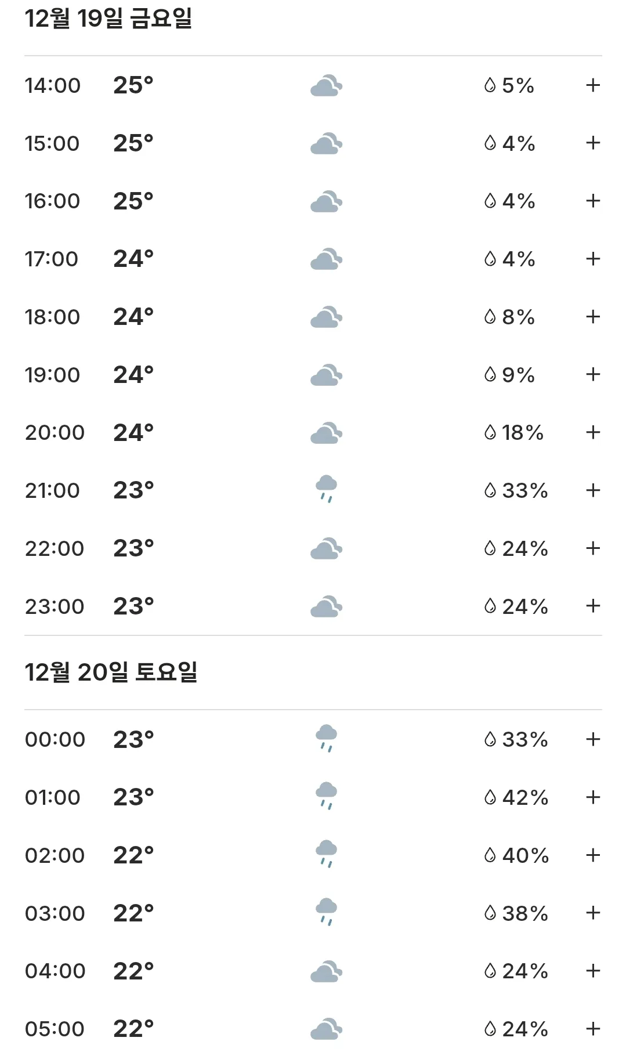
Task: Click the 12월 20일 토요일 heading
Action: (x=111, y=673)
